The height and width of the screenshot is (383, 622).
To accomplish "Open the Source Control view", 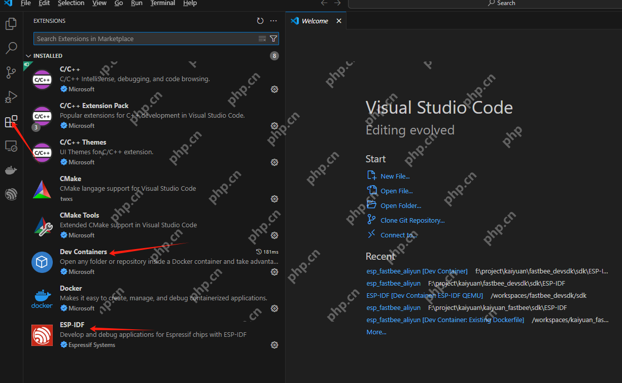I will (x=11, y=73).
